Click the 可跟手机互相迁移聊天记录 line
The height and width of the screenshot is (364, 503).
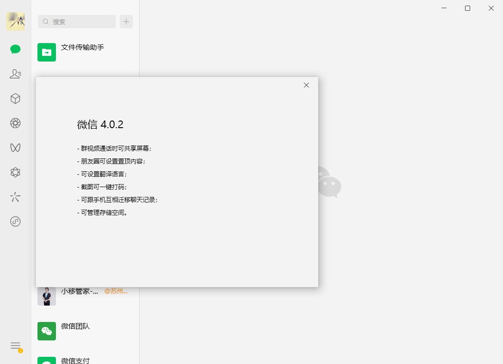[118, 199]
